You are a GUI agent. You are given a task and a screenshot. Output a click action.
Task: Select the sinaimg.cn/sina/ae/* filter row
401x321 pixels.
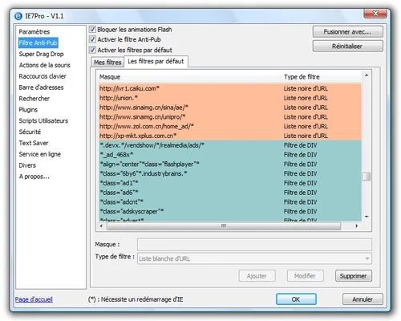pyautogui.click(x=230, y=108)
